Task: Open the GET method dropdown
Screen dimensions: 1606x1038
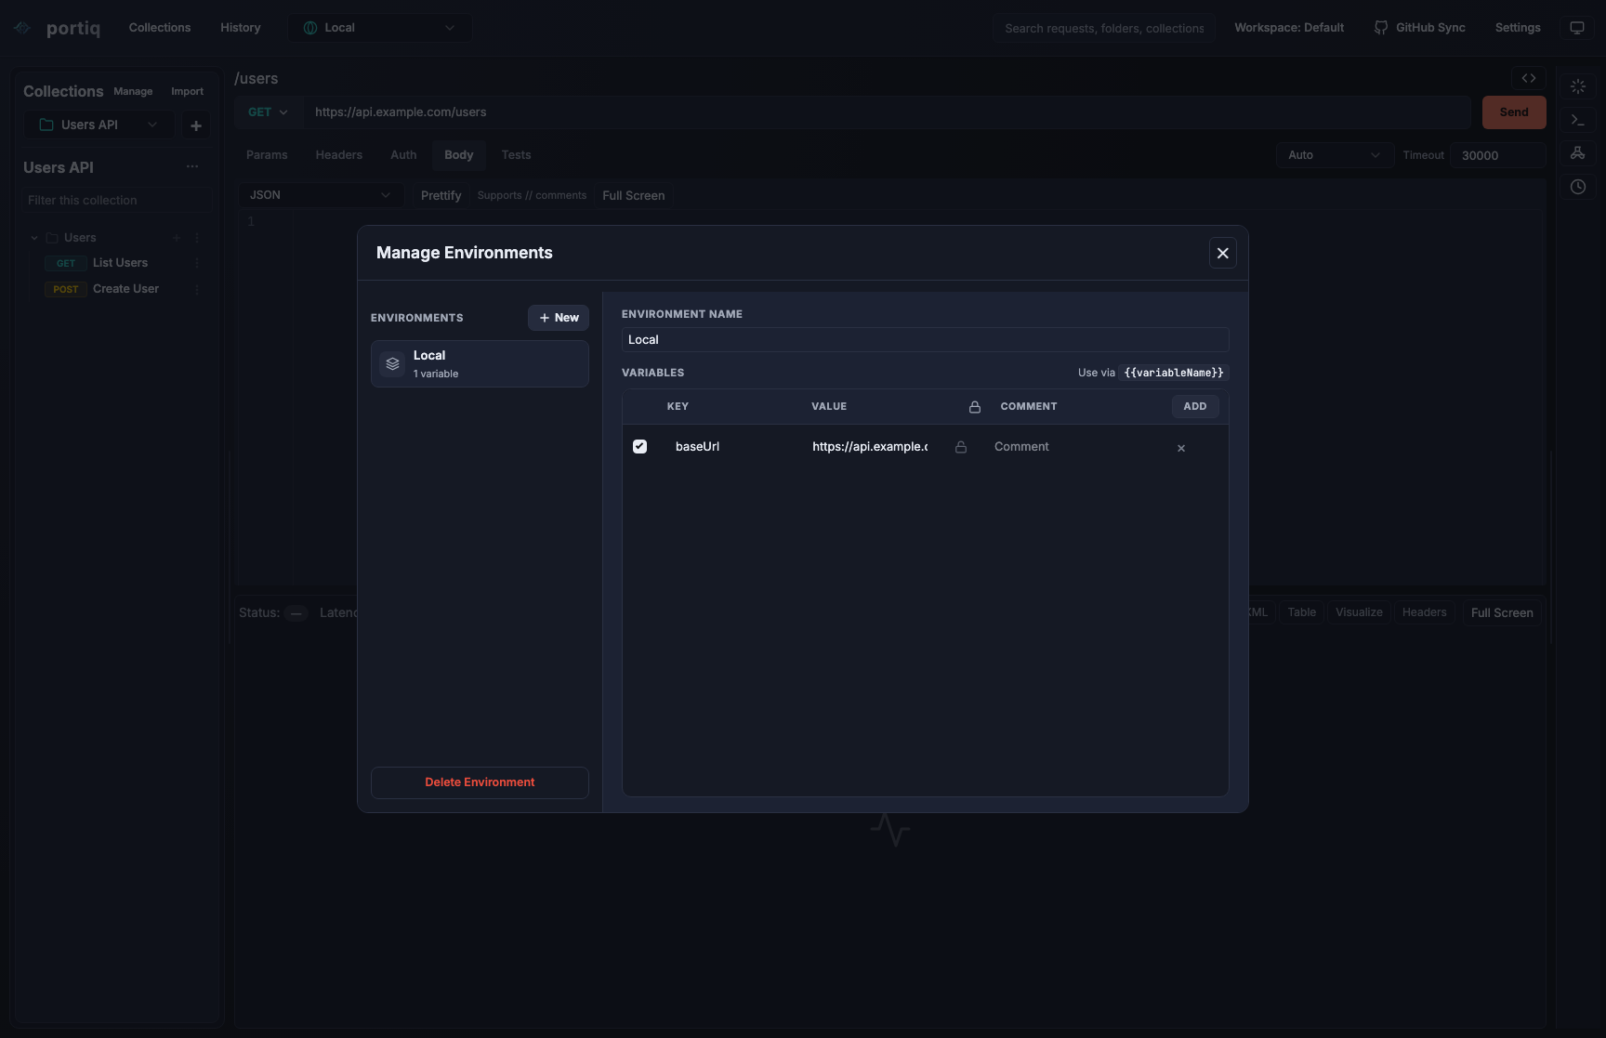Action: coord(268,112)
